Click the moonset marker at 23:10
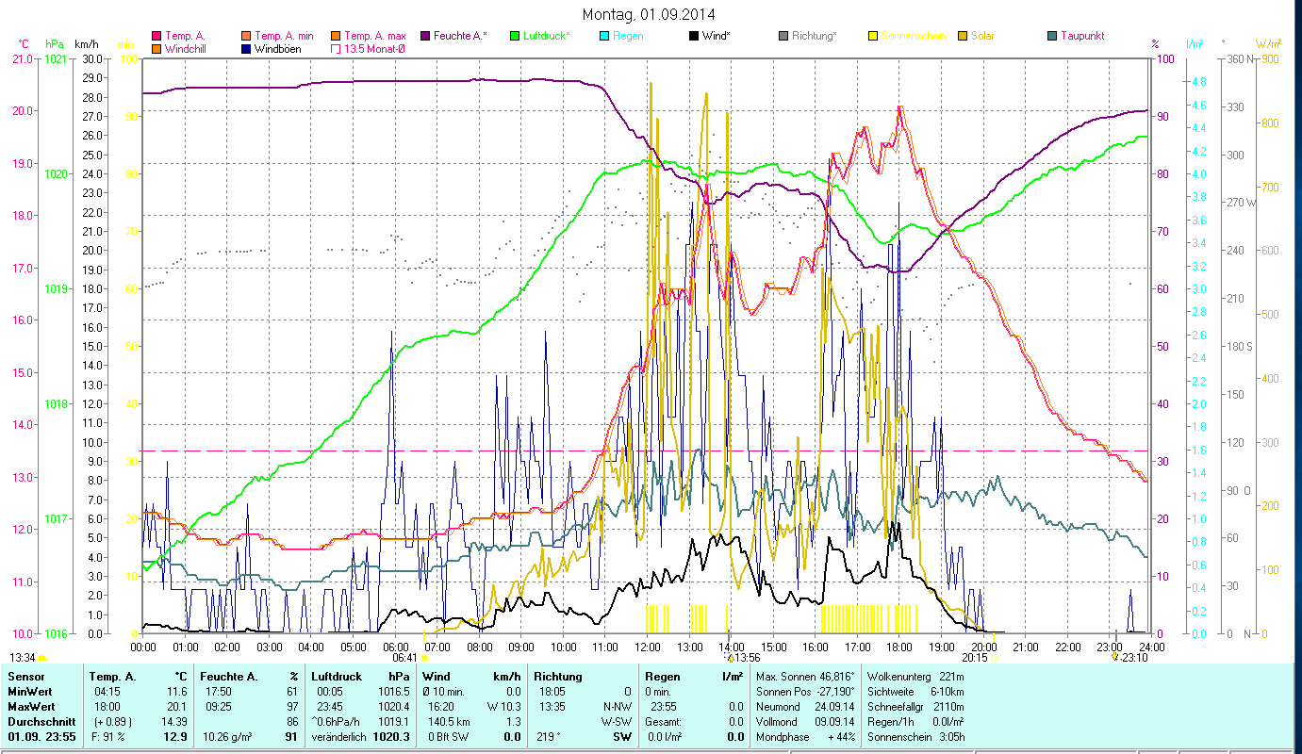This screenshot has height=754, width=1302. coord(1115,657)
